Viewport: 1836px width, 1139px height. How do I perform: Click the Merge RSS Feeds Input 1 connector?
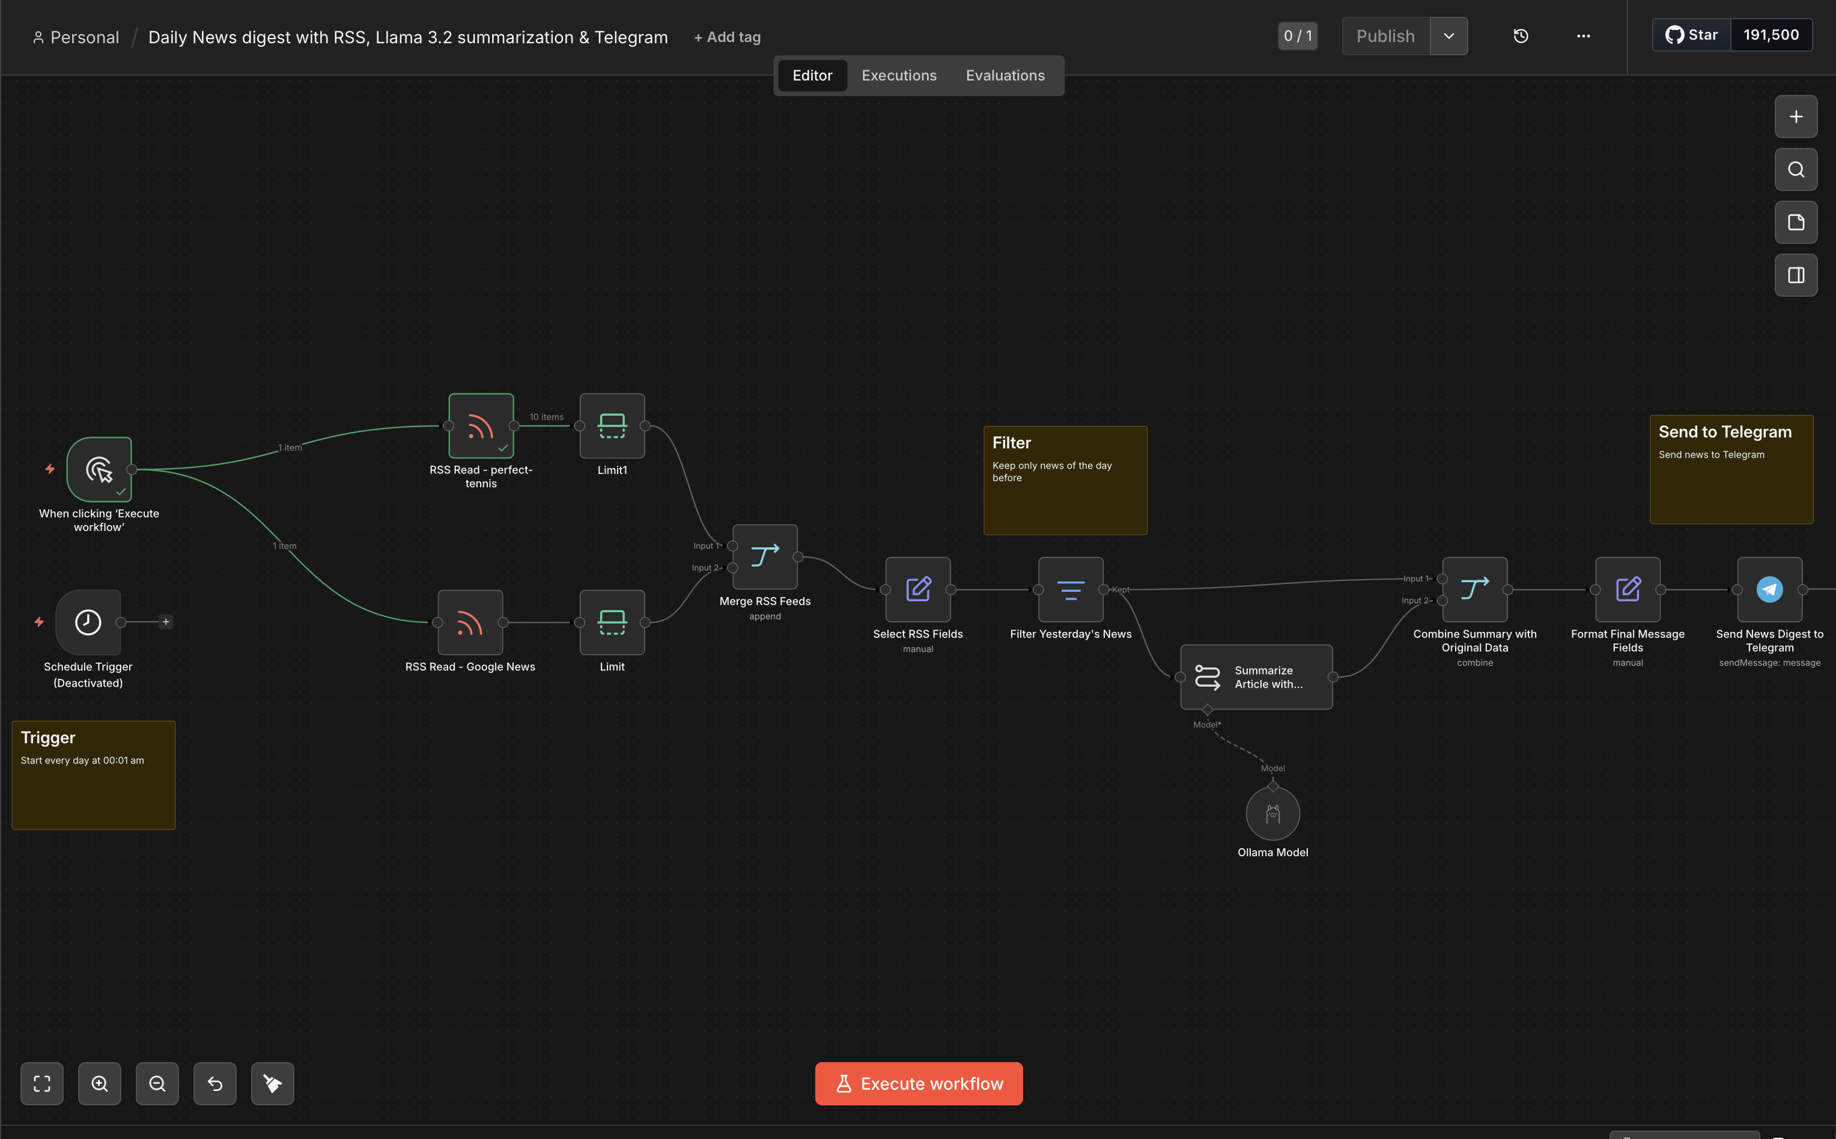click(x=732, y=546)
